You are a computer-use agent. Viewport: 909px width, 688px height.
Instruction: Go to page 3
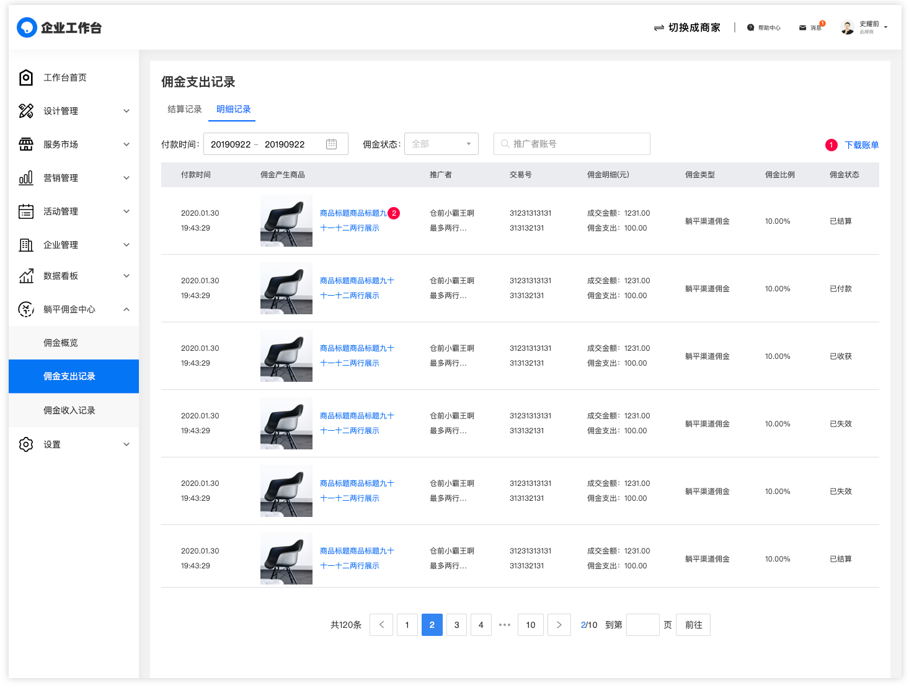pos(457,625)
